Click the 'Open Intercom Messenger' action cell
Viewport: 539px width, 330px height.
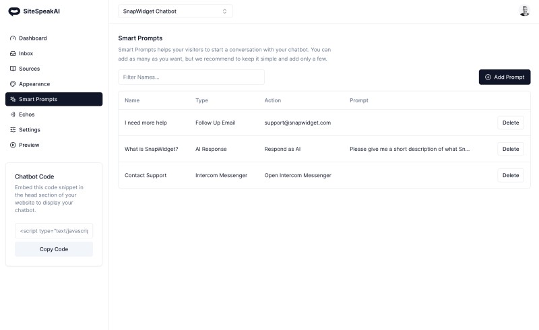pos(298,175)
